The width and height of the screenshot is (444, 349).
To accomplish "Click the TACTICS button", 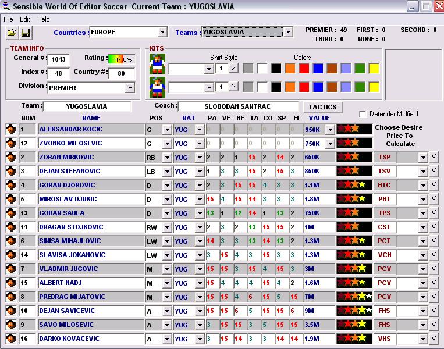I will 322,107.
